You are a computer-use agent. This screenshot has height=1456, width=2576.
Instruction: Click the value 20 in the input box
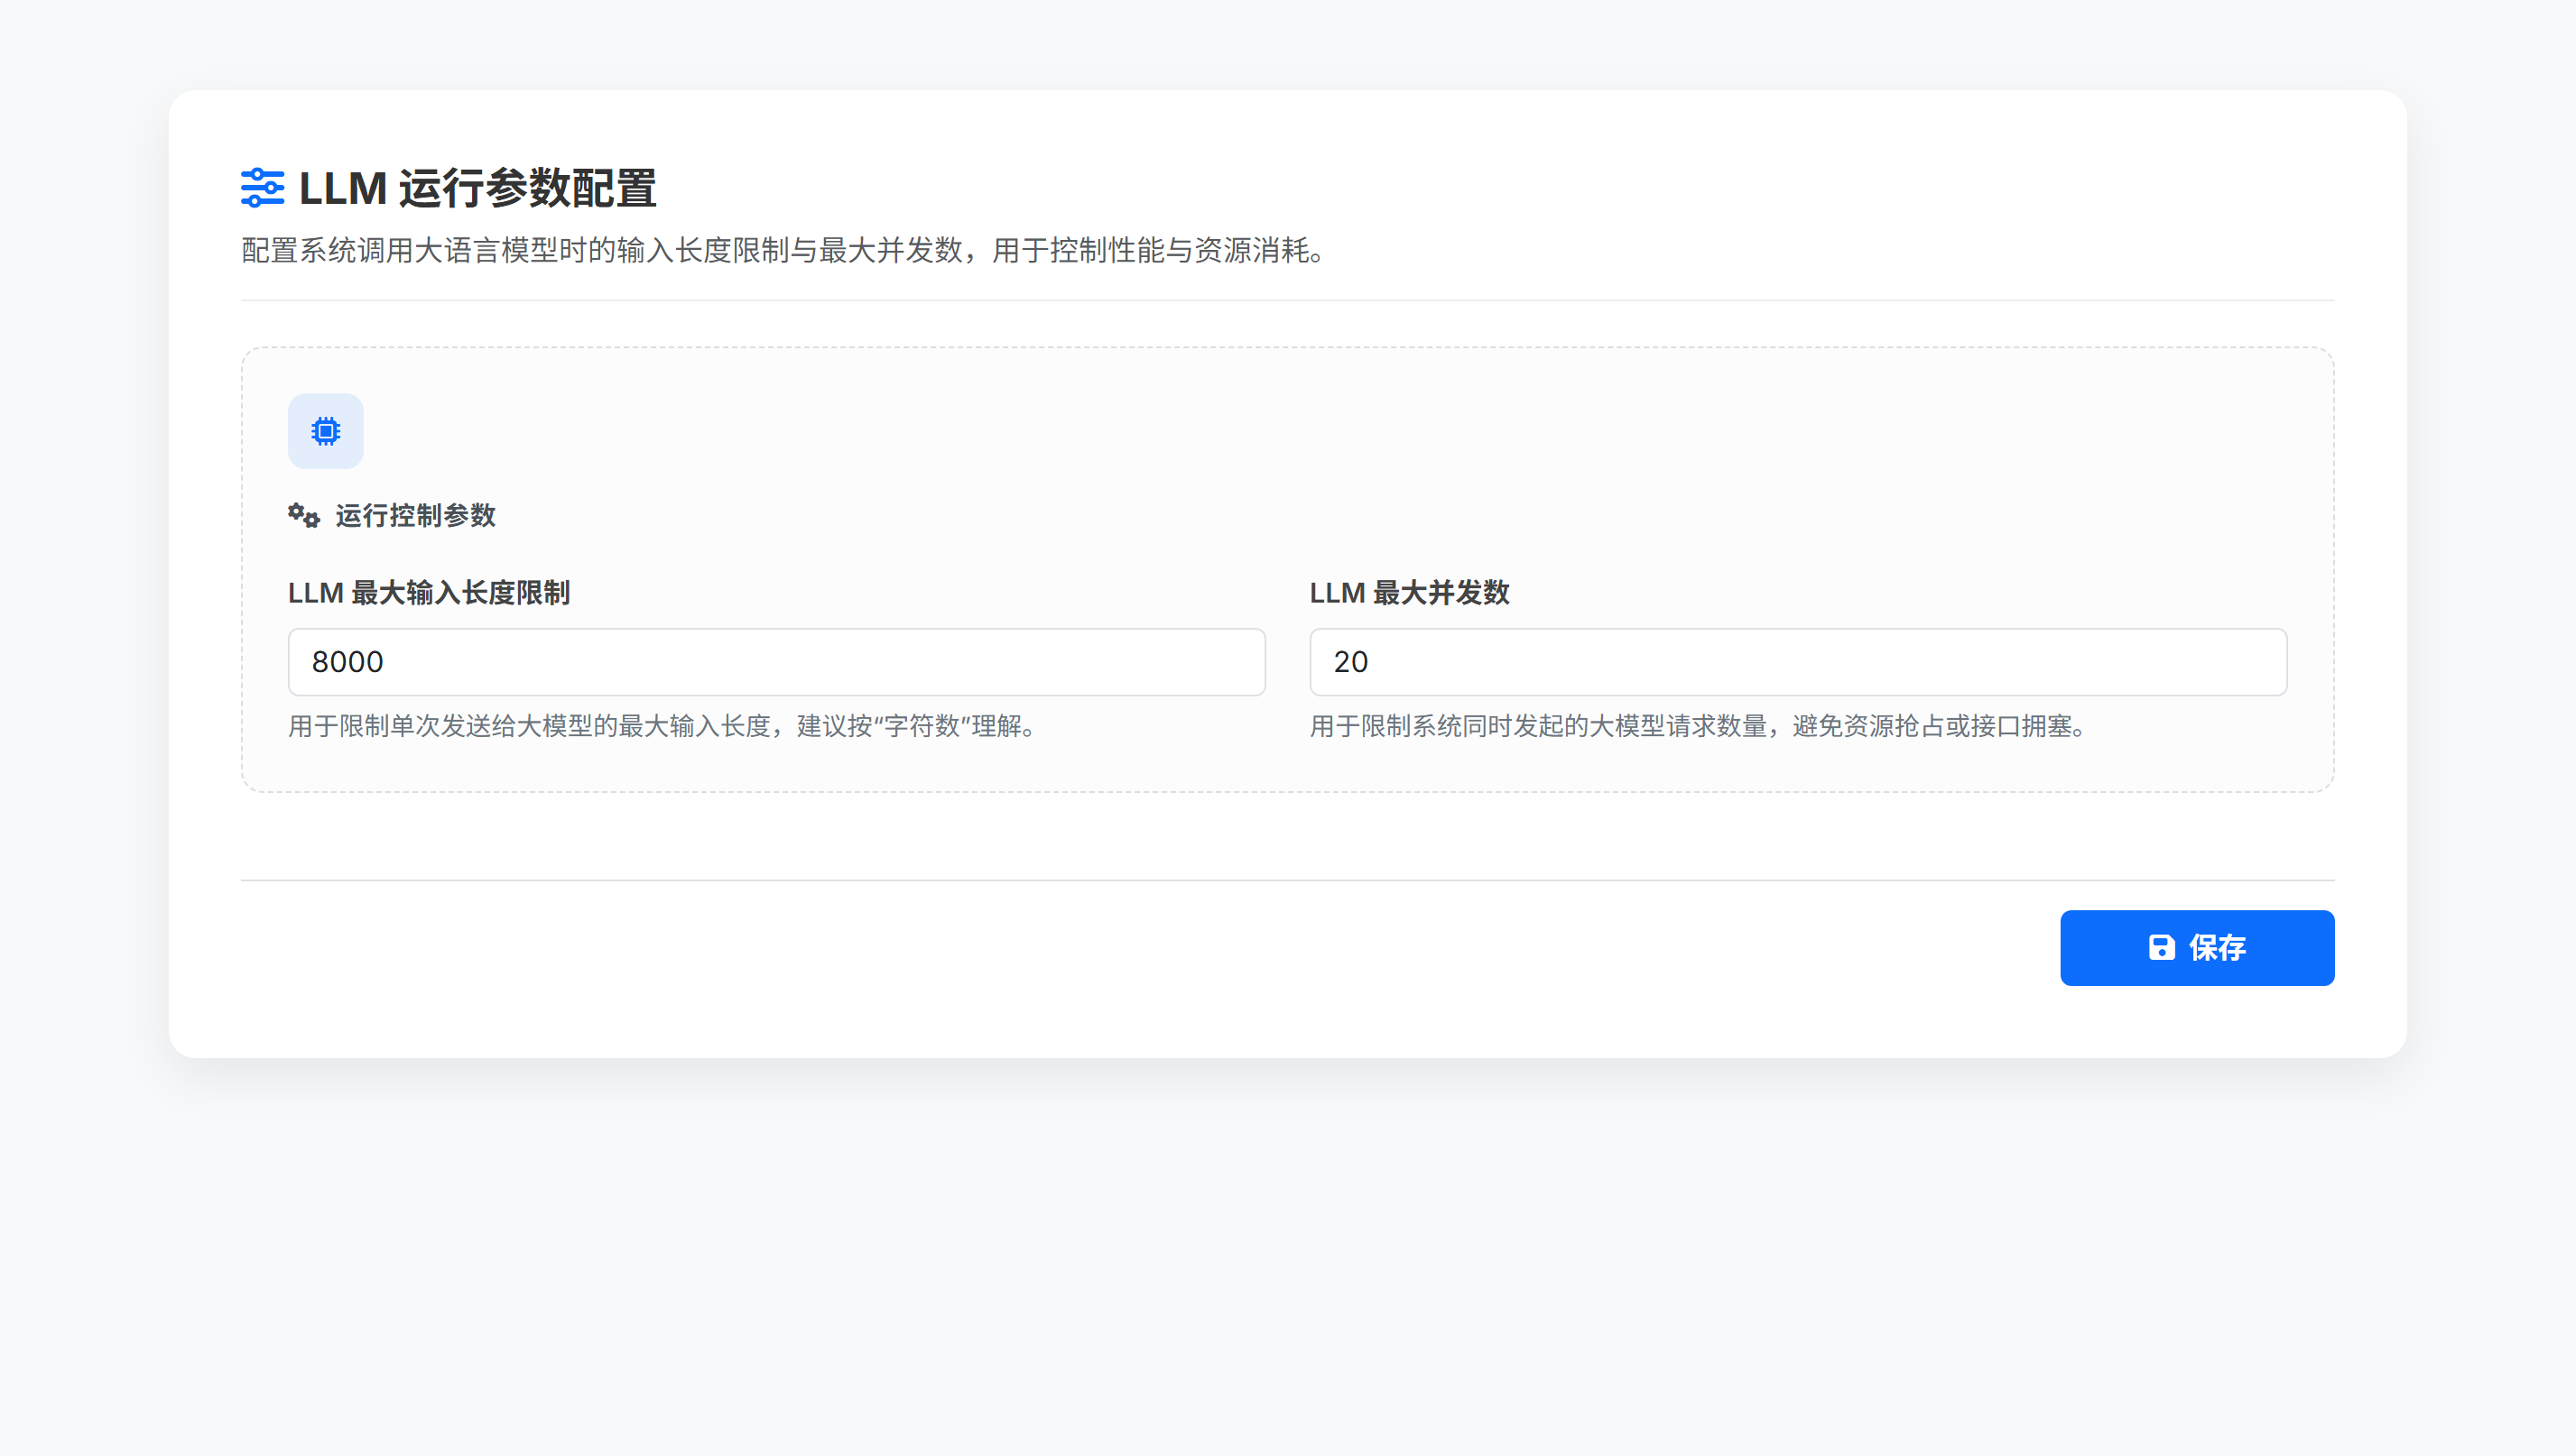pyautogui.click(x=1351, y=662)
